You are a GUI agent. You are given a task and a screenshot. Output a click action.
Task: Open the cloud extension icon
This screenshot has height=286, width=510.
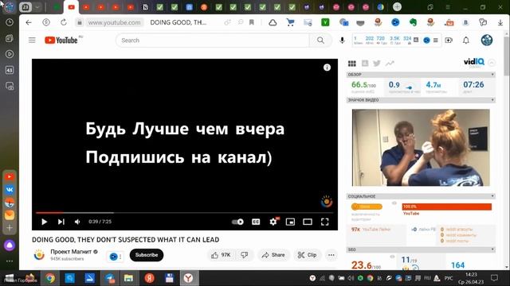(273, 22)
